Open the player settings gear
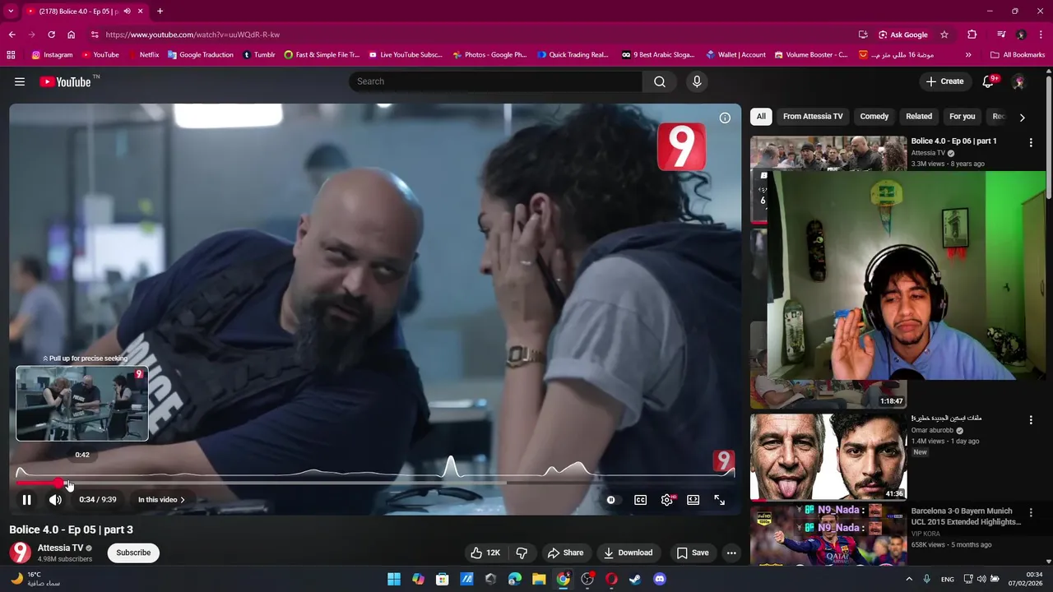 click(667, 499)
